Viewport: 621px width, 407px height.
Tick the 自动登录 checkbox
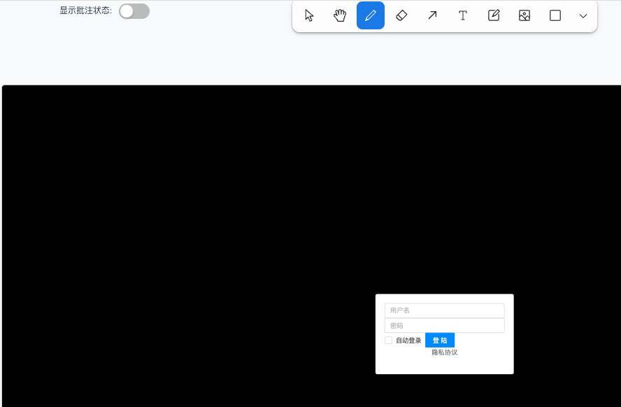pyautogui.click(x=389, y=341)
